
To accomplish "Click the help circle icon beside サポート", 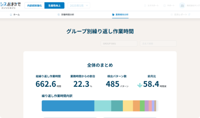I will (165, 6).
